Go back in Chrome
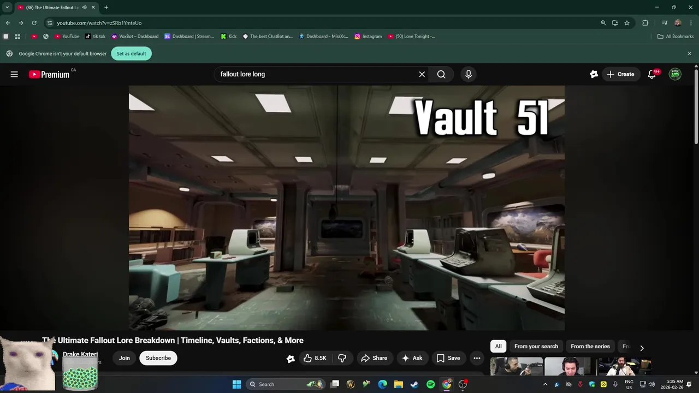Screen dimensions: 699x393 click(x=8, y=23)
